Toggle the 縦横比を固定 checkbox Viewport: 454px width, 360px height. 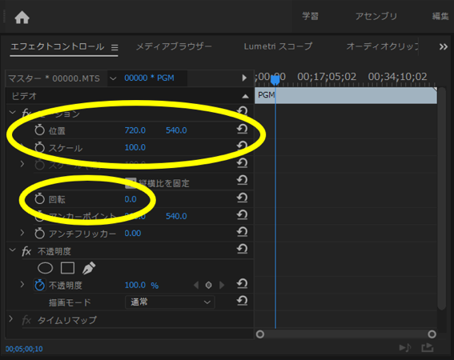(131, 183)
